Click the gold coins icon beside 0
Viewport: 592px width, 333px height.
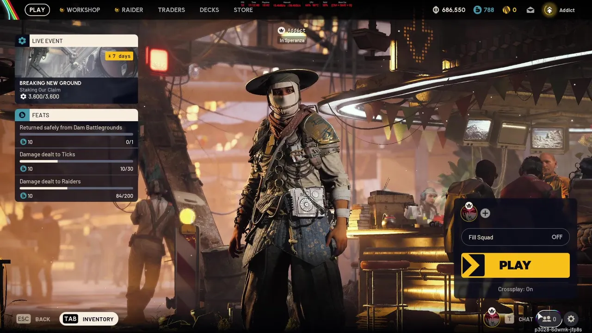tap(506, 10)
